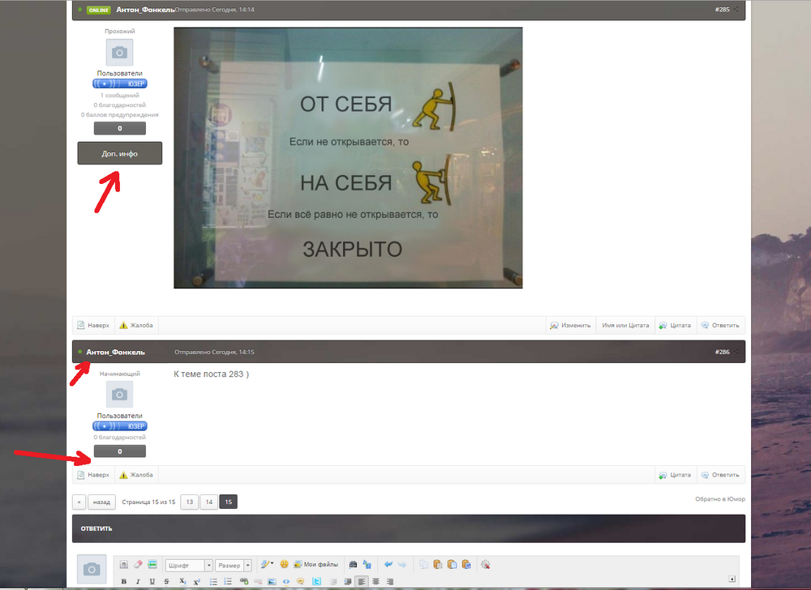Insert a bulleted list in the editor
This screenshot has width=811, height=590.
tap(213, 581)
